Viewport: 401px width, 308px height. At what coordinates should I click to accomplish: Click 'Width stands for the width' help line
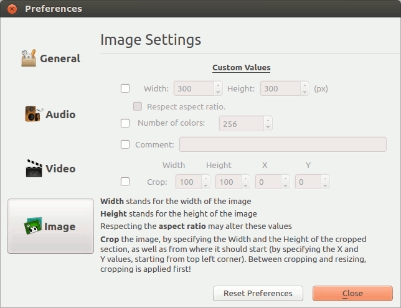pyautogui.click(x=176, y=202)
